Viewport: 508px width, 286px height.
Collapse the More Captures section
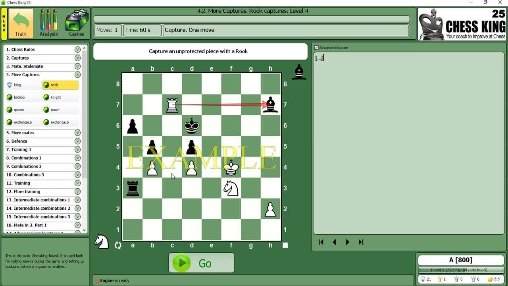77,75
